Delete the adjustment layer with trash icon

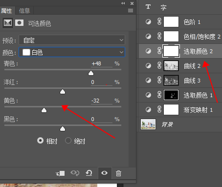[x=118, y=173]
